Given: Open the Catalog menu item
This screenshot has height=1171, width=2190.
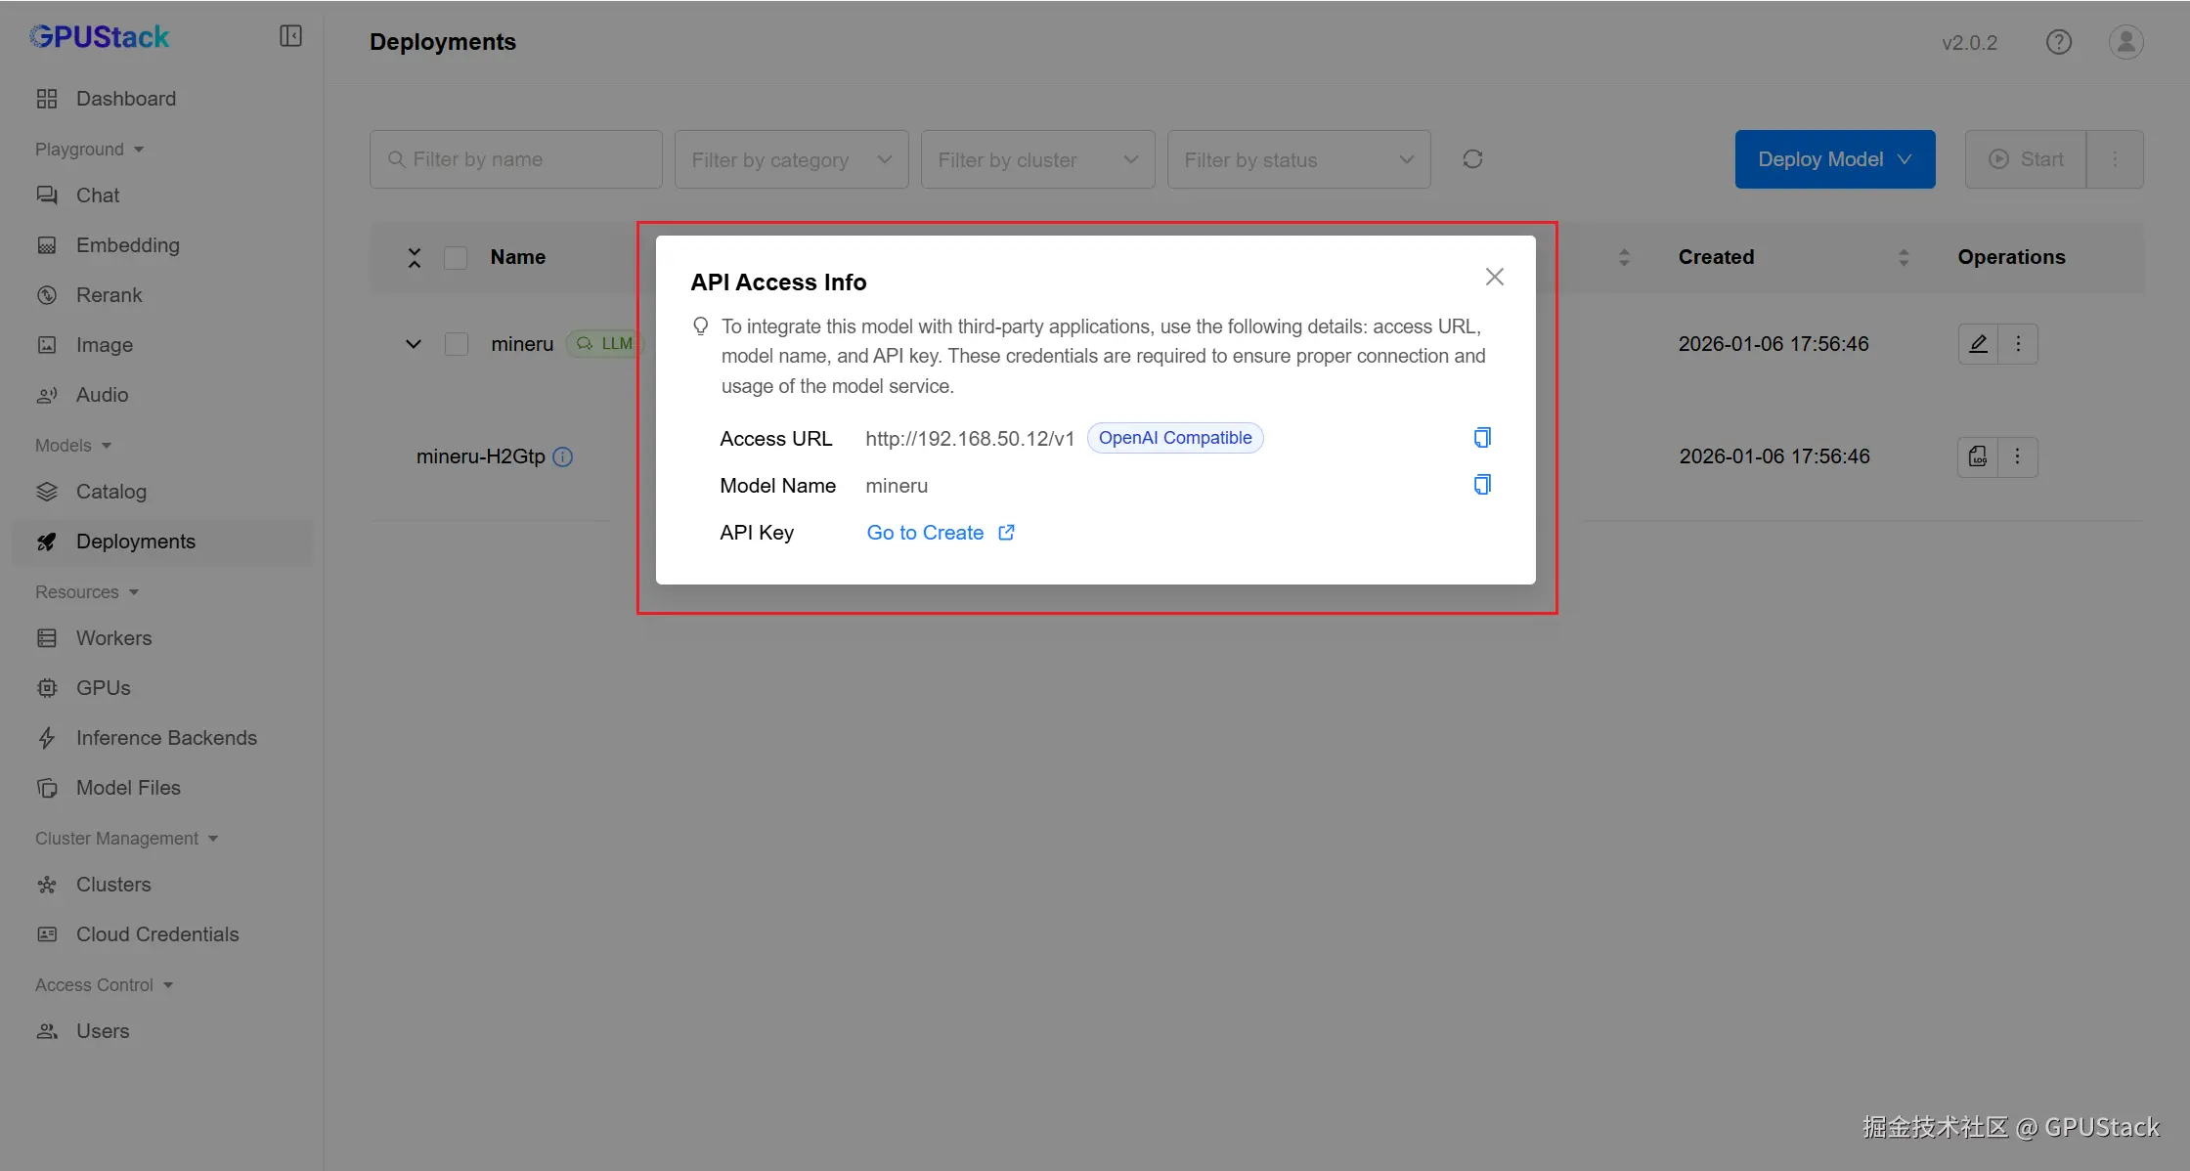Looking at the screenshot, I should 110,492.
